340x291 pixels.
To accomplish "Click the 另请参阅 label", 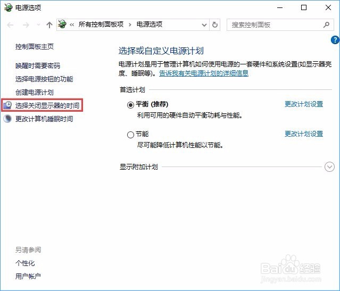I will (28, 250).
